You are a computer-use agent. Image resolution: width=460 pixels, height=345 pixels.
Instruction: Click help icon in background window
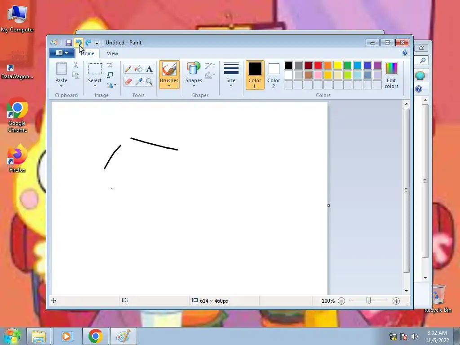click(x=419, y=89)
